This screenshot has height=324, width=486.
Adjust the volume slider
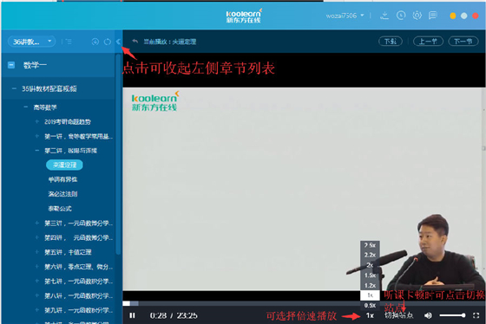452,315
